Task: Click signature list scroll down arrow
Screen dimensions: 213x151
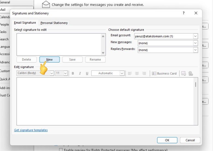Action: pos(103,53)
